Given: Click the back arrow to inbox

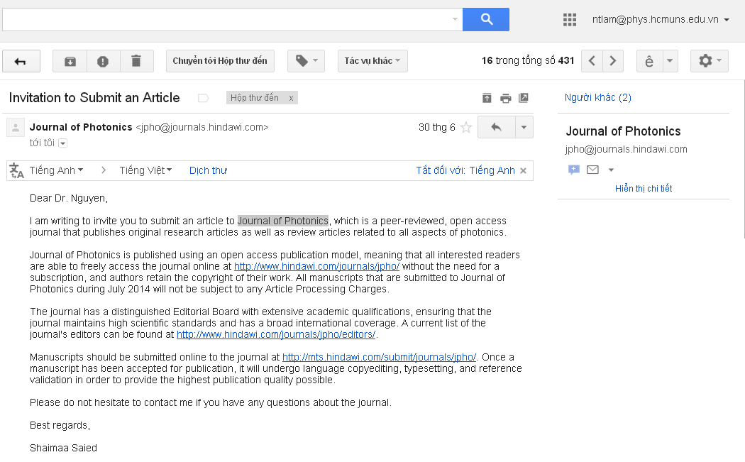Looking at the screenshot, I should pos(21,61).
